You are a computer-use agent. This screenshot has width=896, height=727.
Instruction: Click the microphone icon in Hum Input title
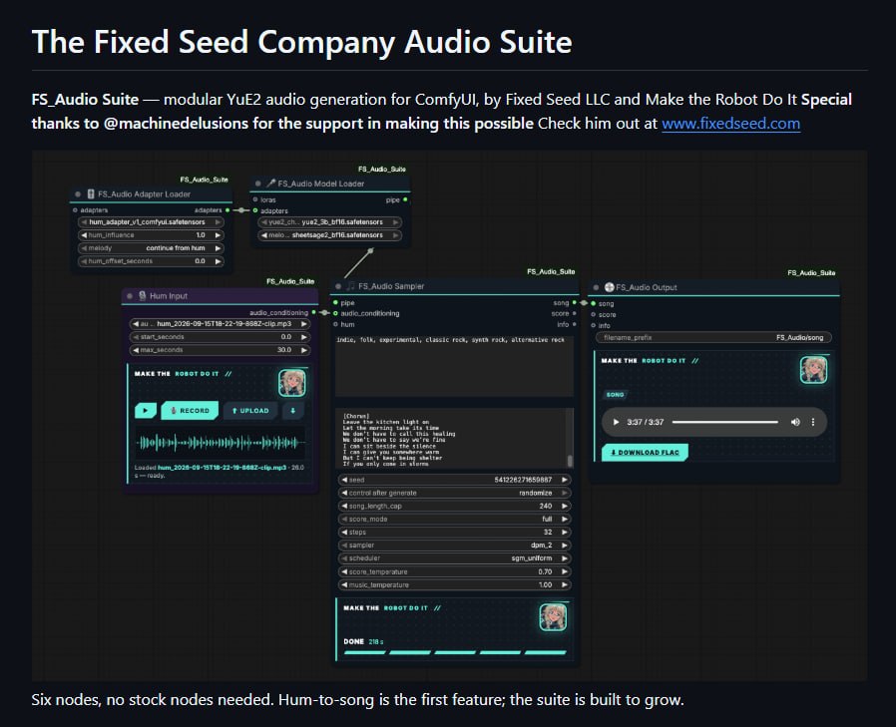pos(143,296)
